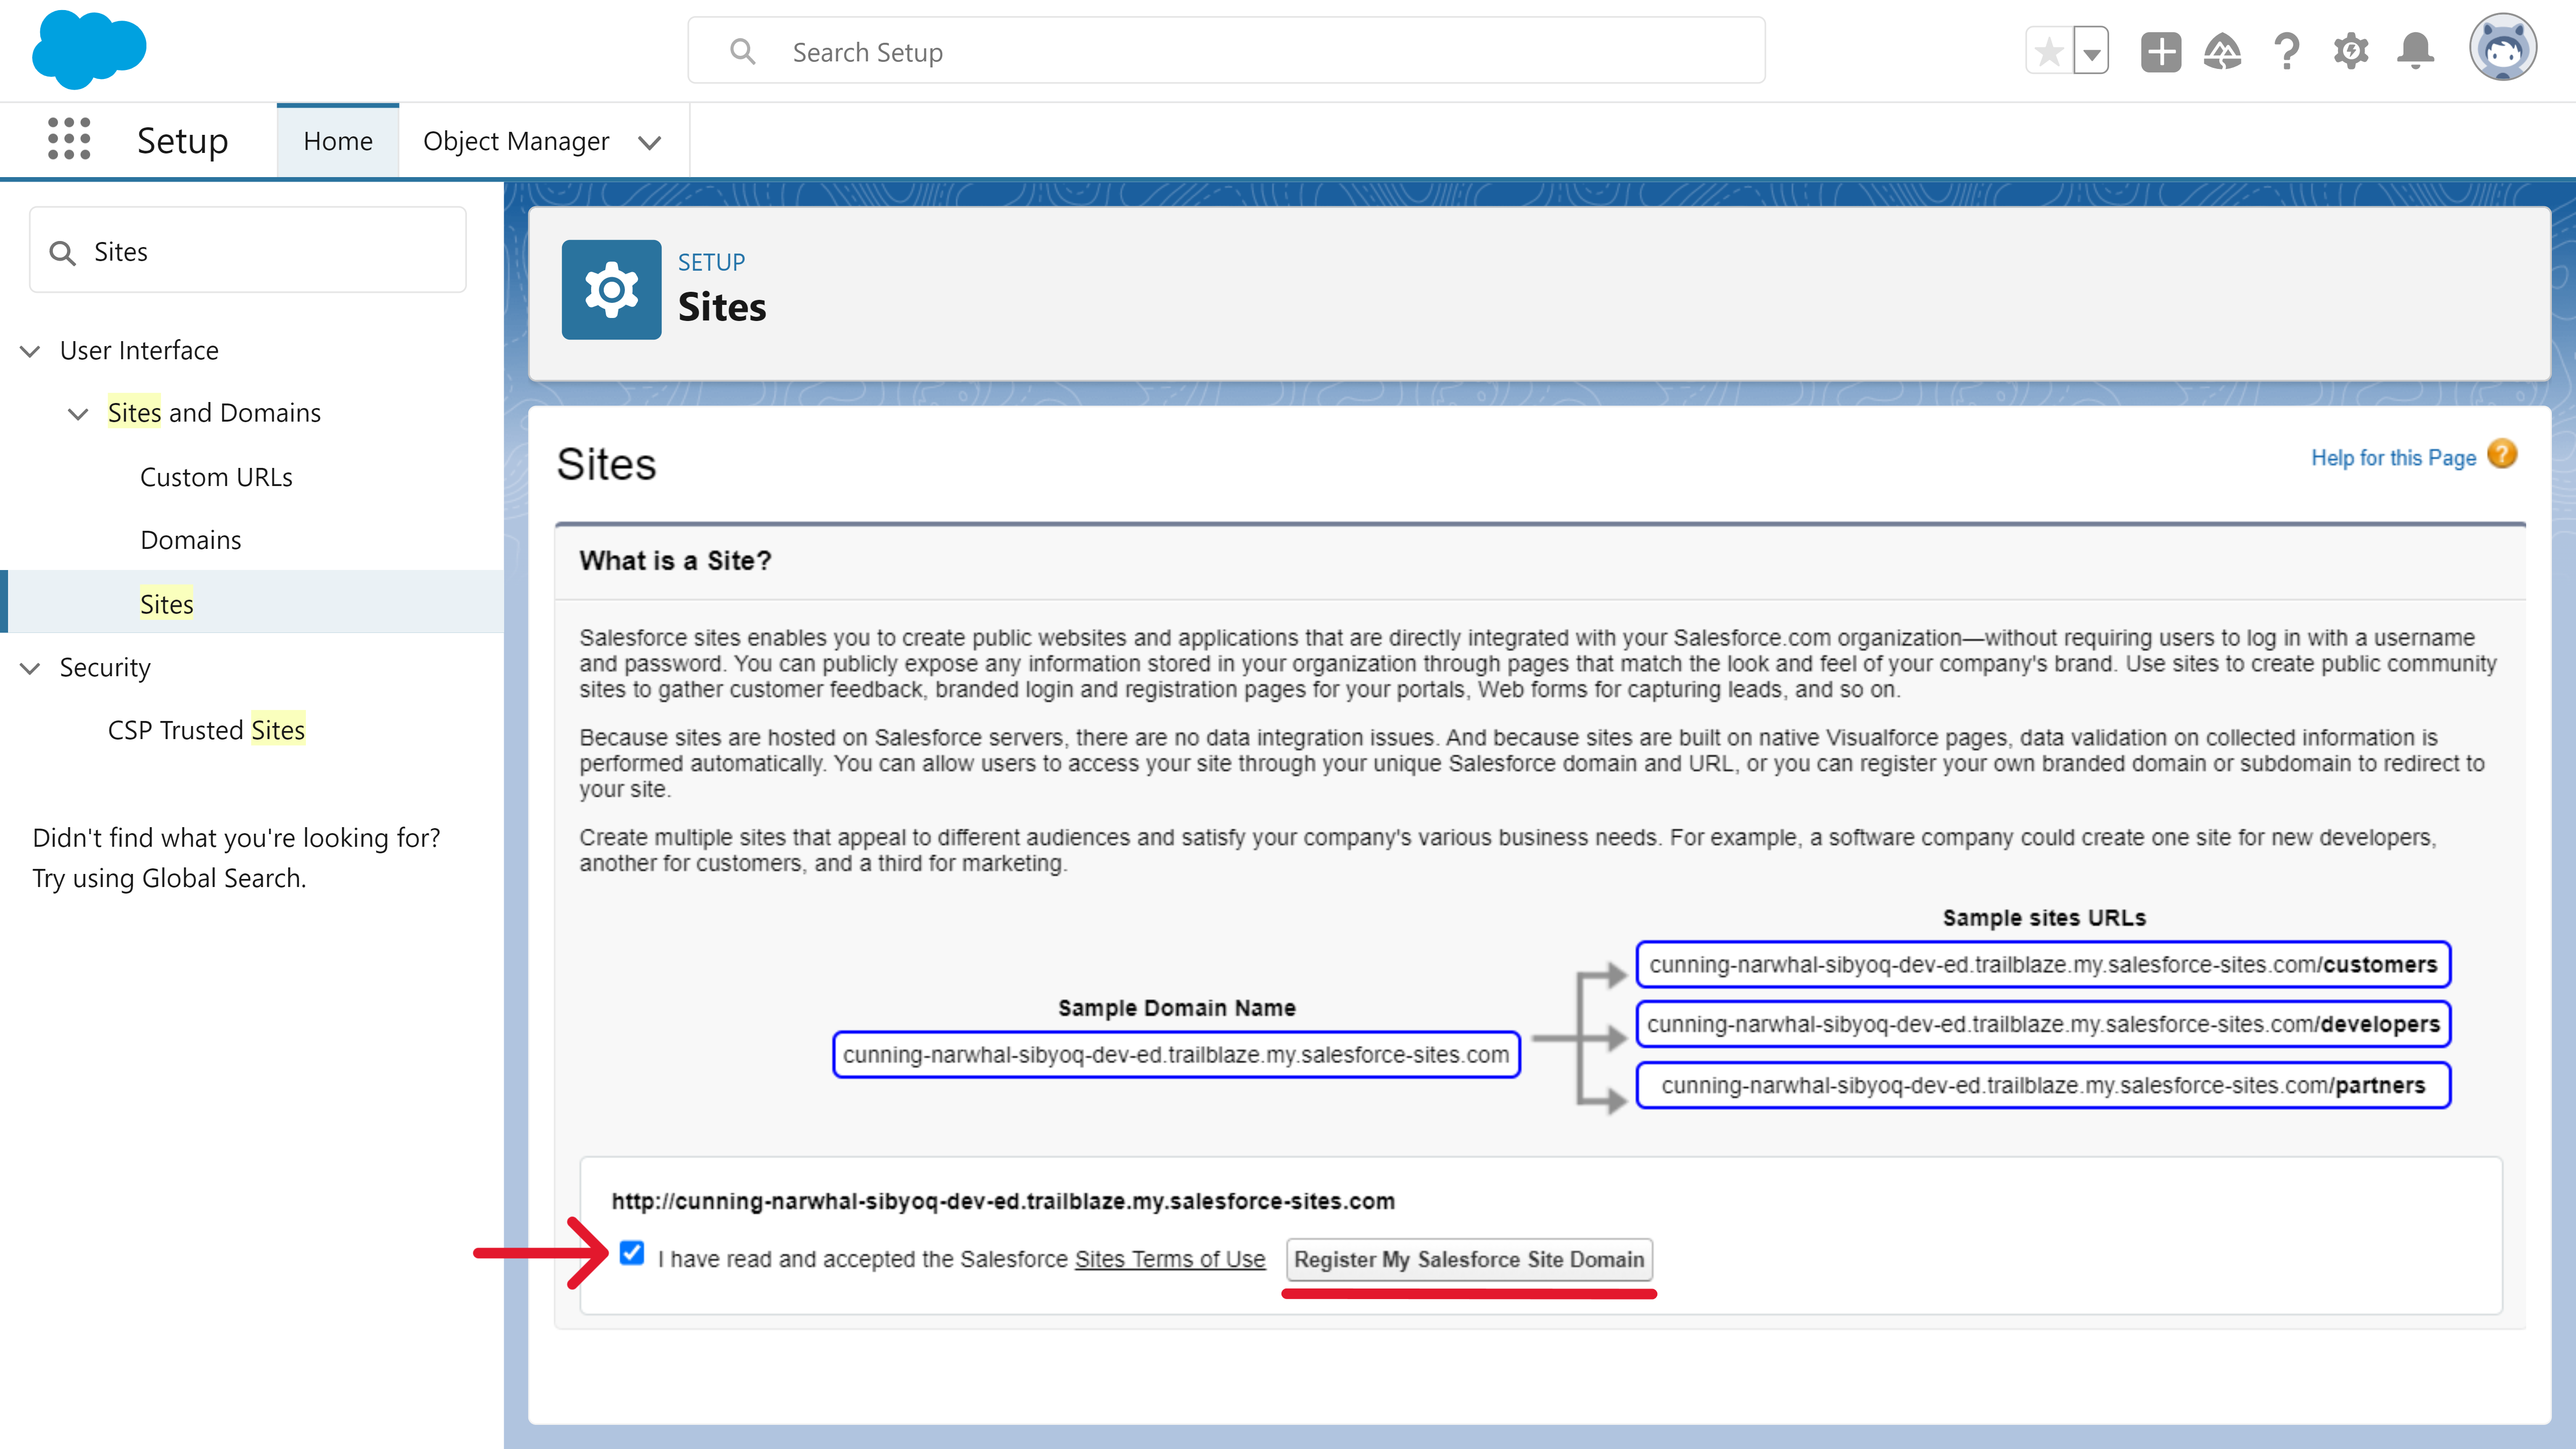Click the SETUP breadcrumb label
This screenshot has width=2576, height=1449.
pyautogui.click(x=711, y=262)
